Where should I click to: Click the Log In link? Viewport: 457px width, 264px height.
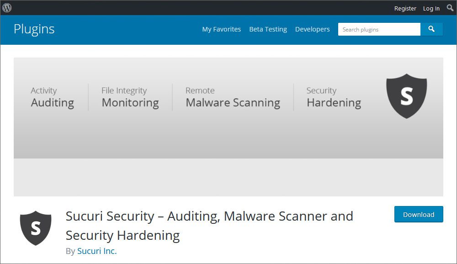pyautogui.click(x=431, y=8)
